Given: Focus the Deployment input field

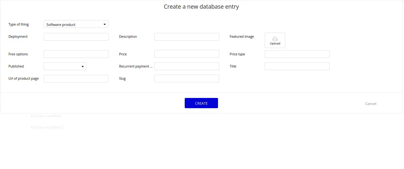Looking at the screenshot, I should 76,37.
